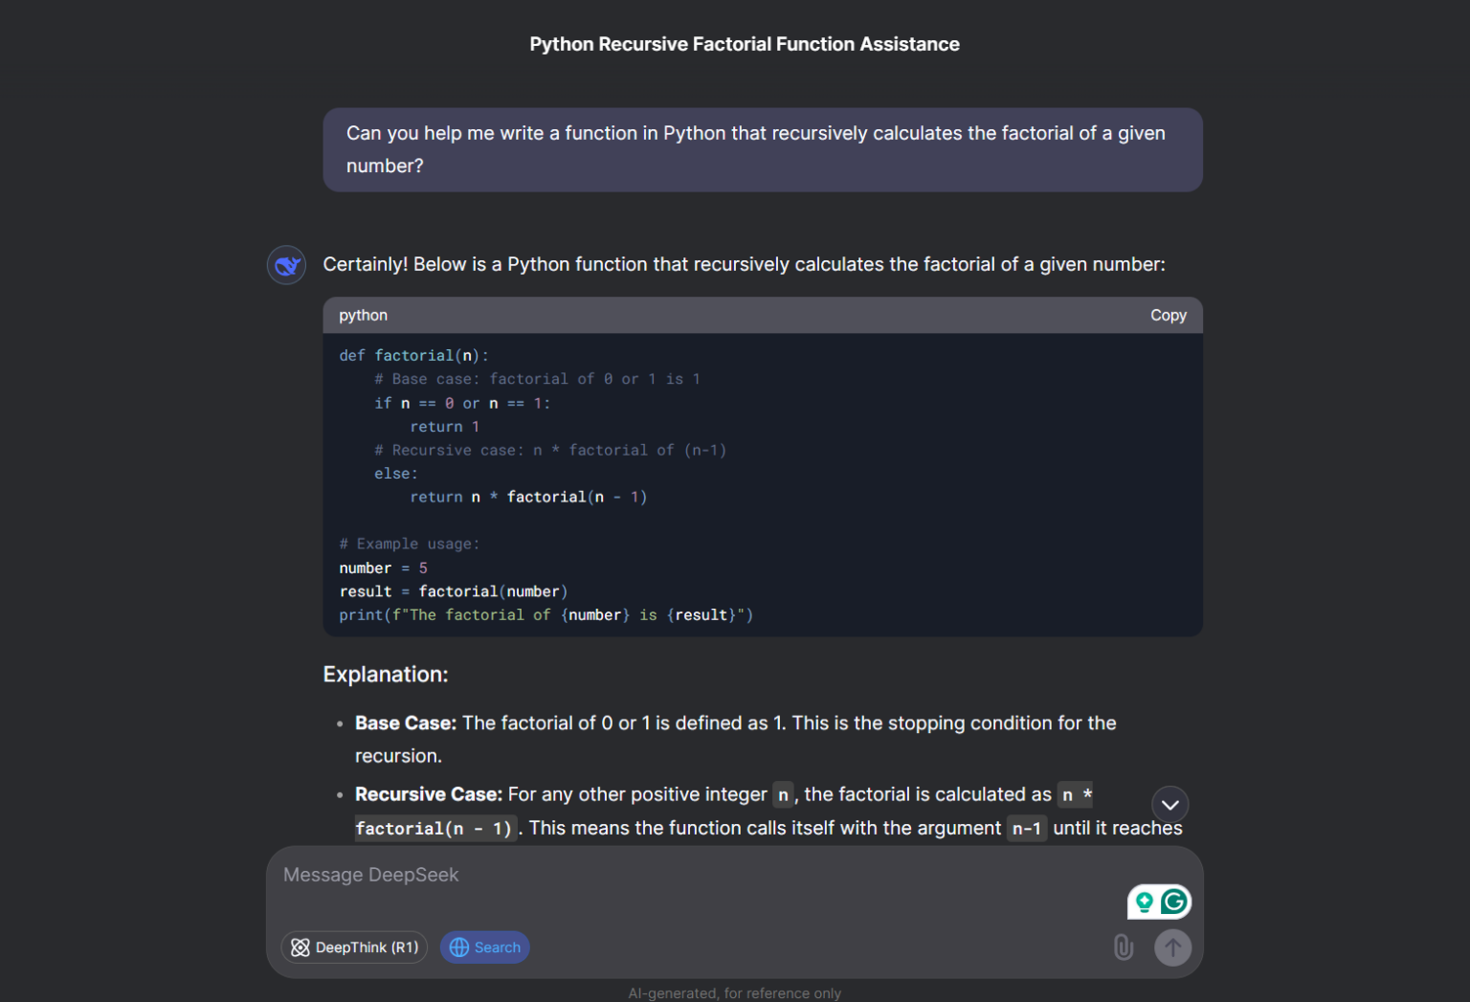Toggle the web Search option
Image resolution: width=1470 pixels, height=1002 pixels.
click(485, 947)
